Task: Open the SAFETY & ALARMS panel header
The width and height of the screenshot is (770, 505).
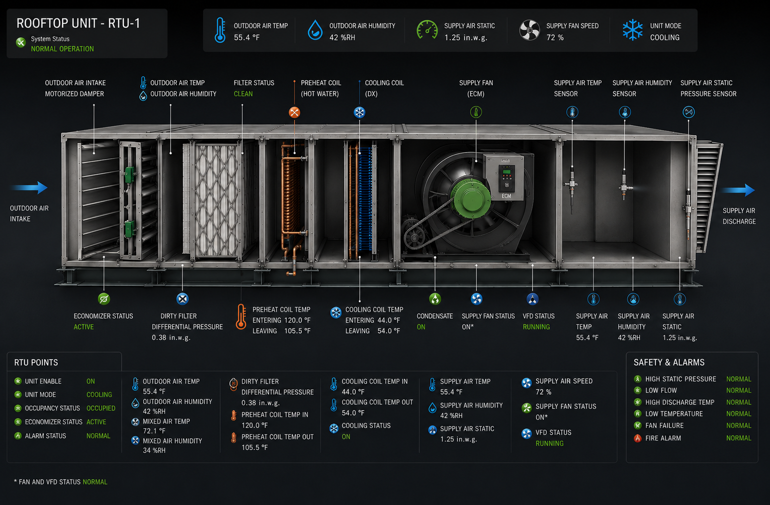Action: pyautogui.click(x=669, y=362)
